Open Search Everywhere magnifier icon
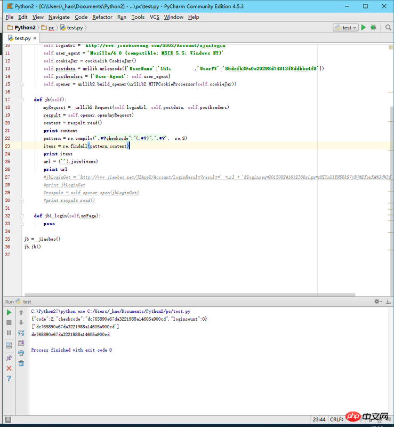This screenshot has width=394, height=427. coord(388,27)
